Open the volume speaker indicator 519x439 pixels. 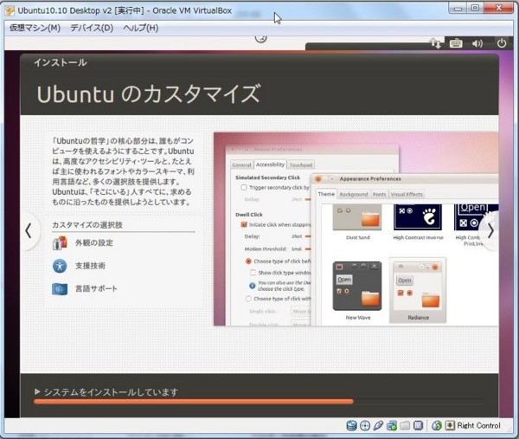477,43
